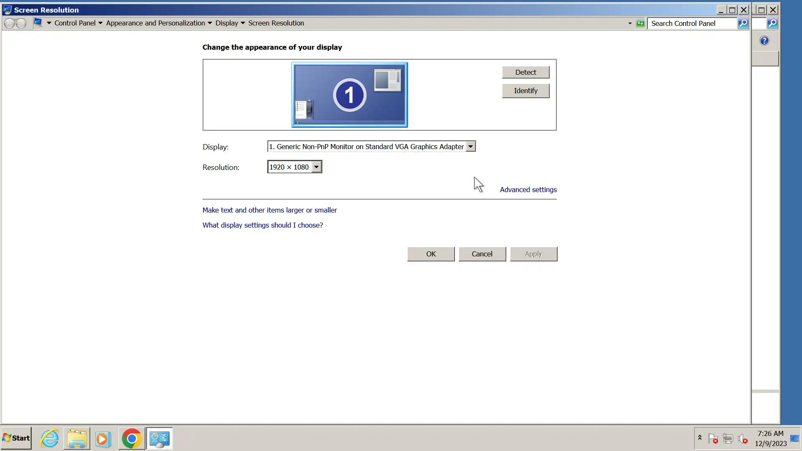Expand Control Panel breadcrumb arrow
This screenshot has width=802, height=451.
tap(100, 23)
